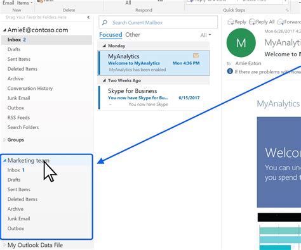The image size is (301, 250).
Task: Expand the Groups section
Action: point(4,140)
